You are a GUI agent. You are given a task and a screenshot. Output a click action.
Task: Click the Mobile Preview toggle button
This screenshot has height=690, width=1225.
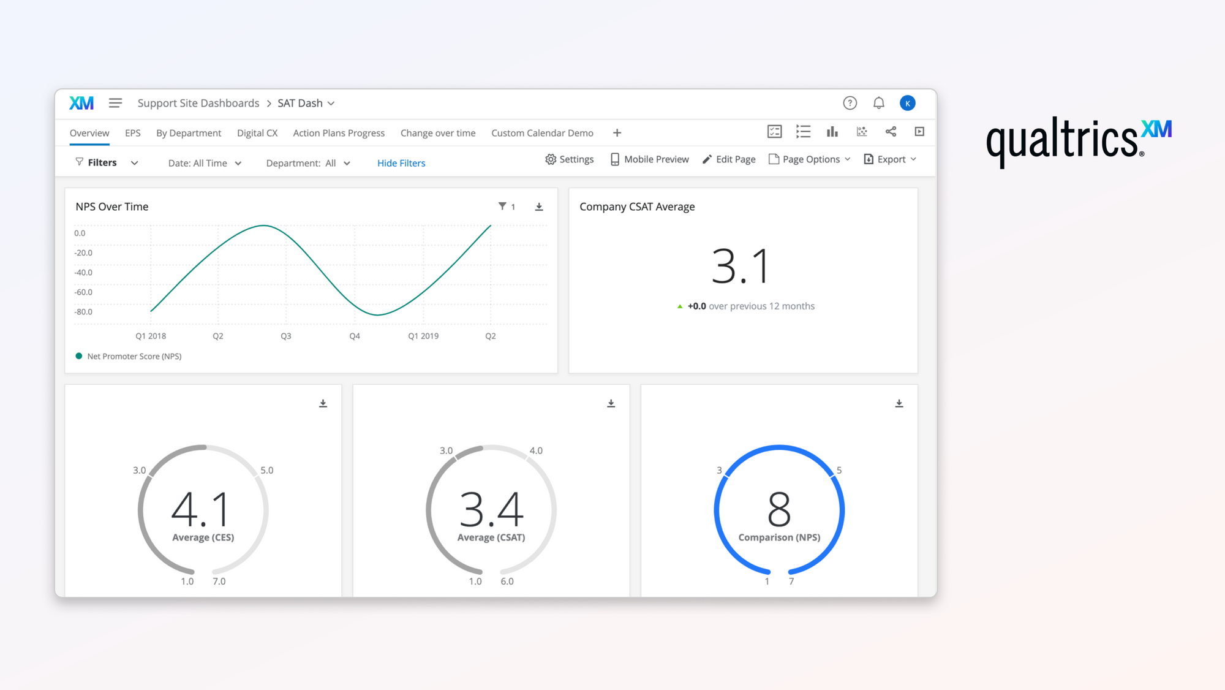click(649, 159)
